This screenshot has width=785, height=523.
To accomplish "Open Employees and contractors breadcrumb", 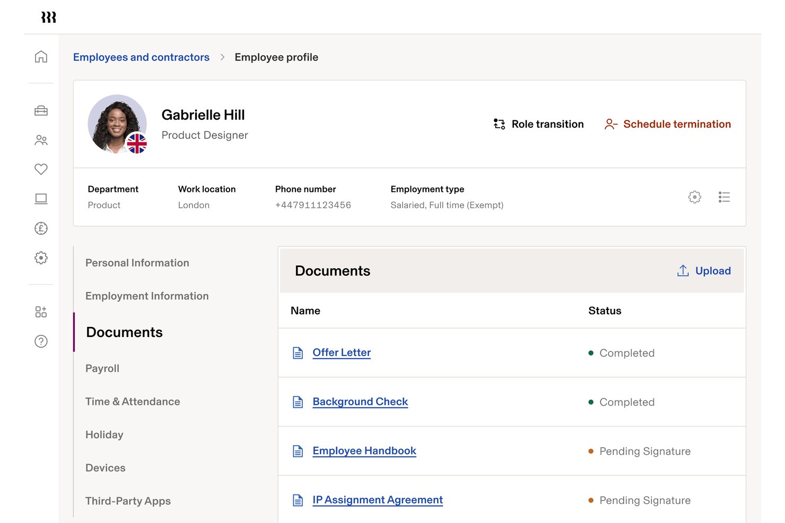I will tap(141, 57).
